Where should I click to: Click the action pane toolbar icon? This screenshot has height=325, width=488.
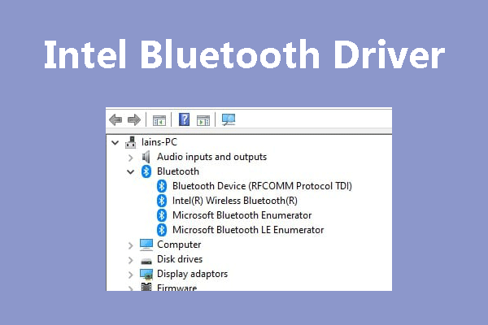(203, 119)
